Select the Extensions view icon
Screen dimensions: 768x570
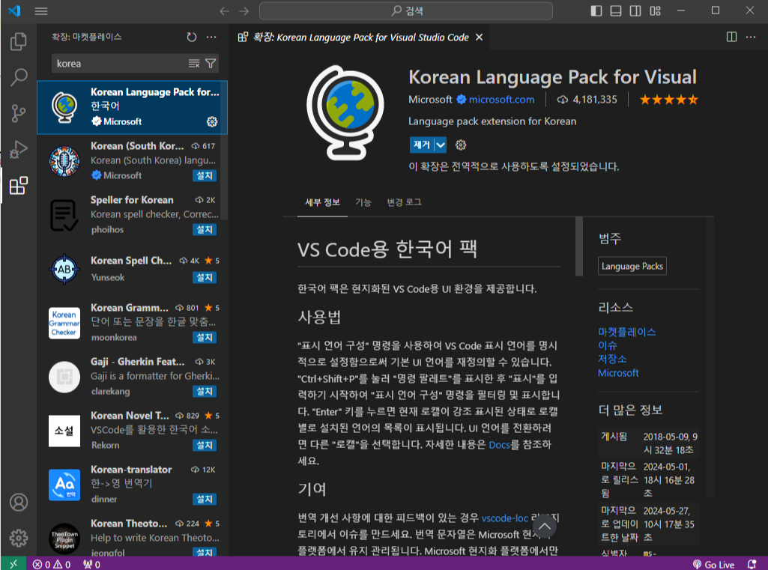pos(18,186)
